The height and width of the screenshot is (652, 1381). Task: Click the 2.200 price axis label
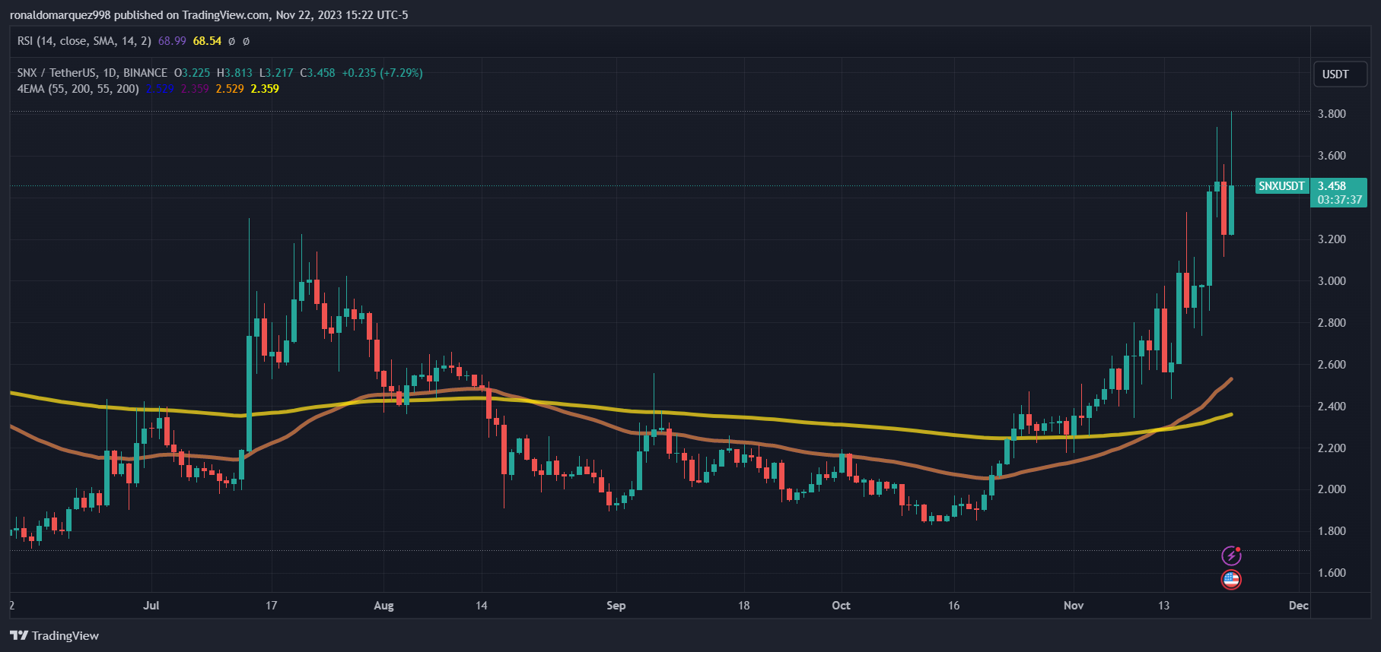[x=1332, y=448]
